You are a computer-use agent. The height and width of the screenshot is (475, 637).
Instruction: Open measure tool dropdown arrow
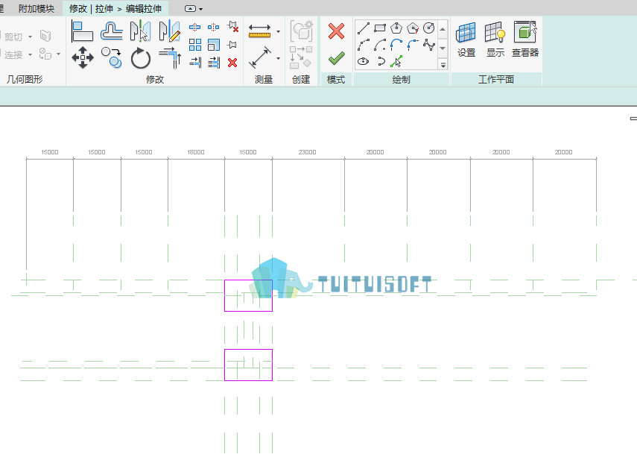coord(279,31)
